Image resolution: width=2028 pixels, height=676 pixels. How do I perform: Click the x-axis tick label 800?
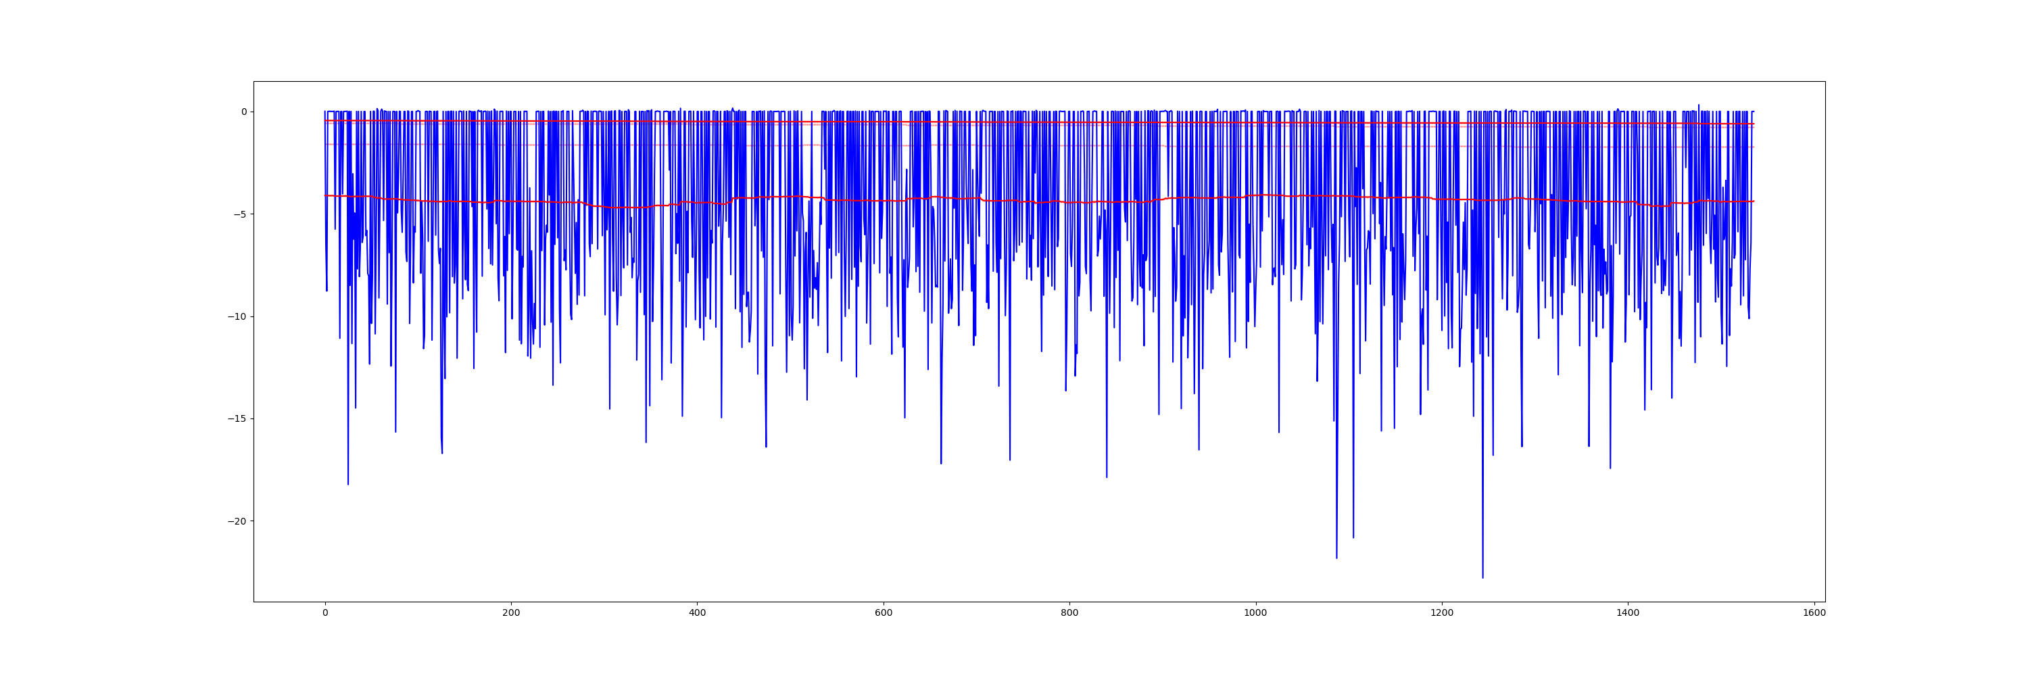click(x=1069, y=613)
